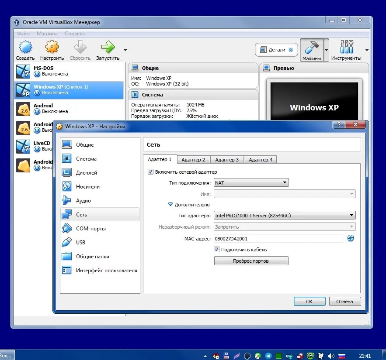Open the Общие папки settings category
This screenshot has width=386, height=360.
(x=100, y=257)
